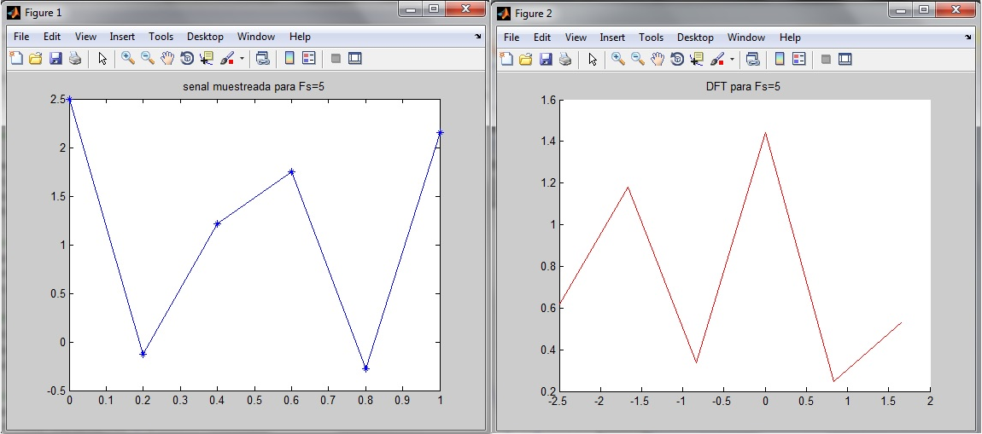
Task: Click Rotate 3D icon in Figure 2
Action: (677, 59)
